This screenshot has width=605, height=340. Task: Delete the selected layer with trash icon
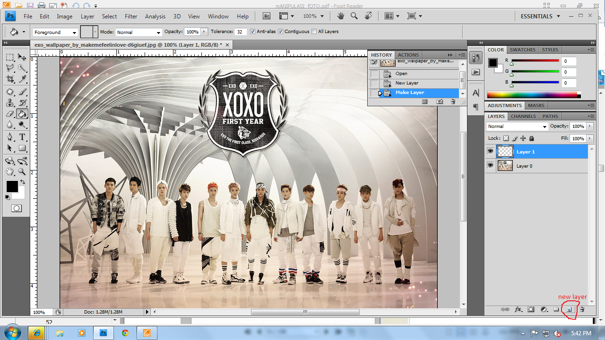tap(582, 310)
